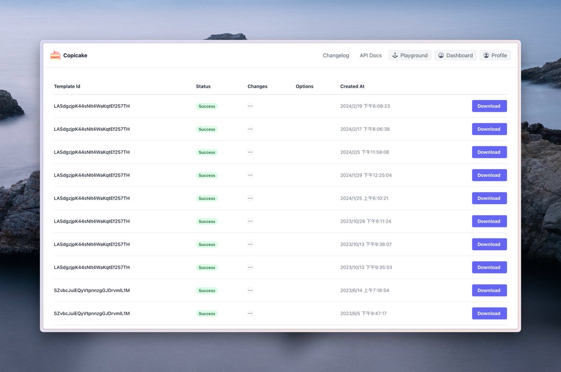Show changes for the 2024/1/25 row
561x372 pixels.
tap(250, 198)
